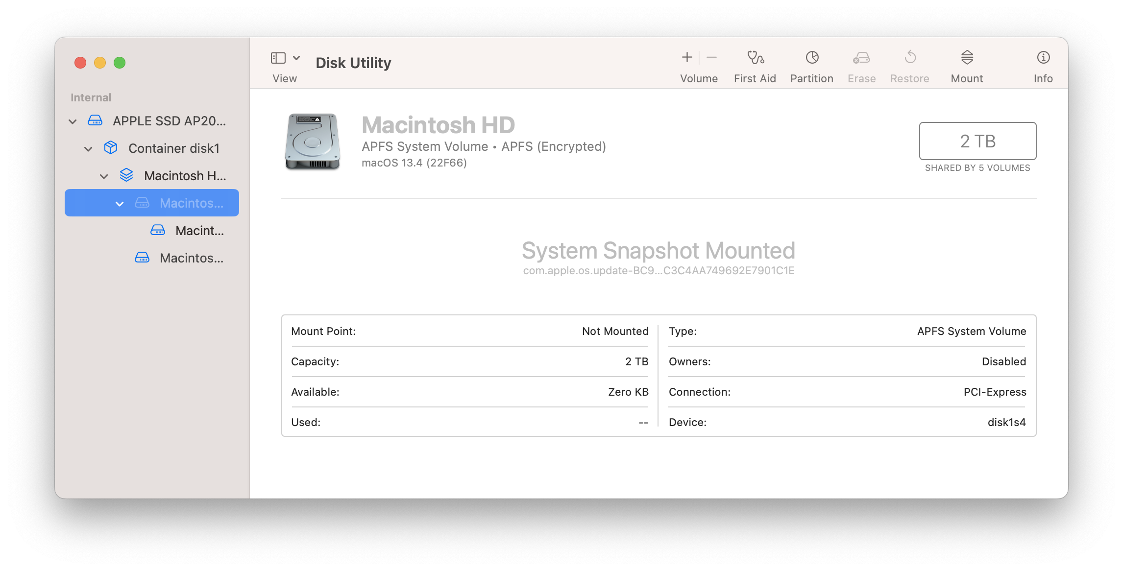Click the Restore arrow icon
The image size is (1123, 571).
(x=910, y=58)
